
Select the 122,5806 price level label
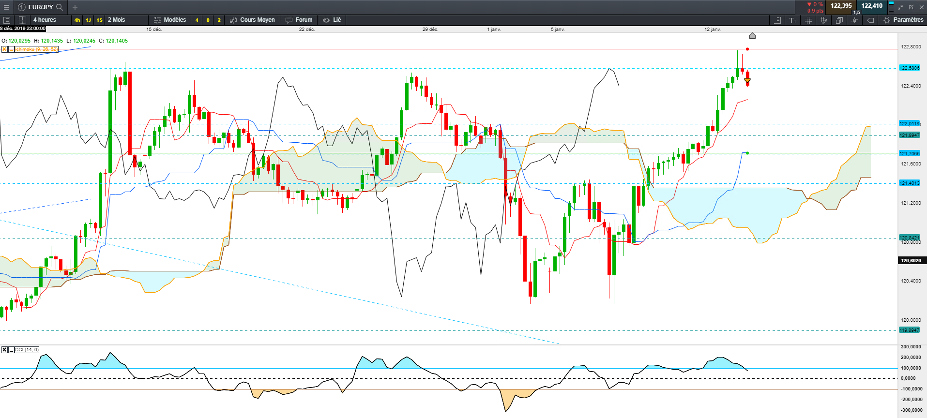pos(909,68)
